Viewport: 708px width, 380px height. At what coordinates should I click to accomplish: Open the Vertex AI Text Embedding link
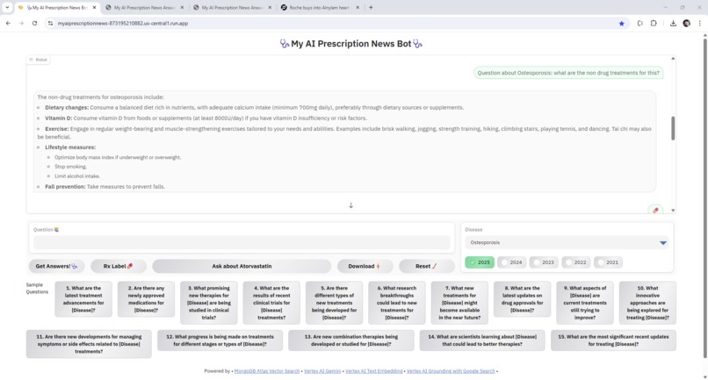click(x=374, y=371)
